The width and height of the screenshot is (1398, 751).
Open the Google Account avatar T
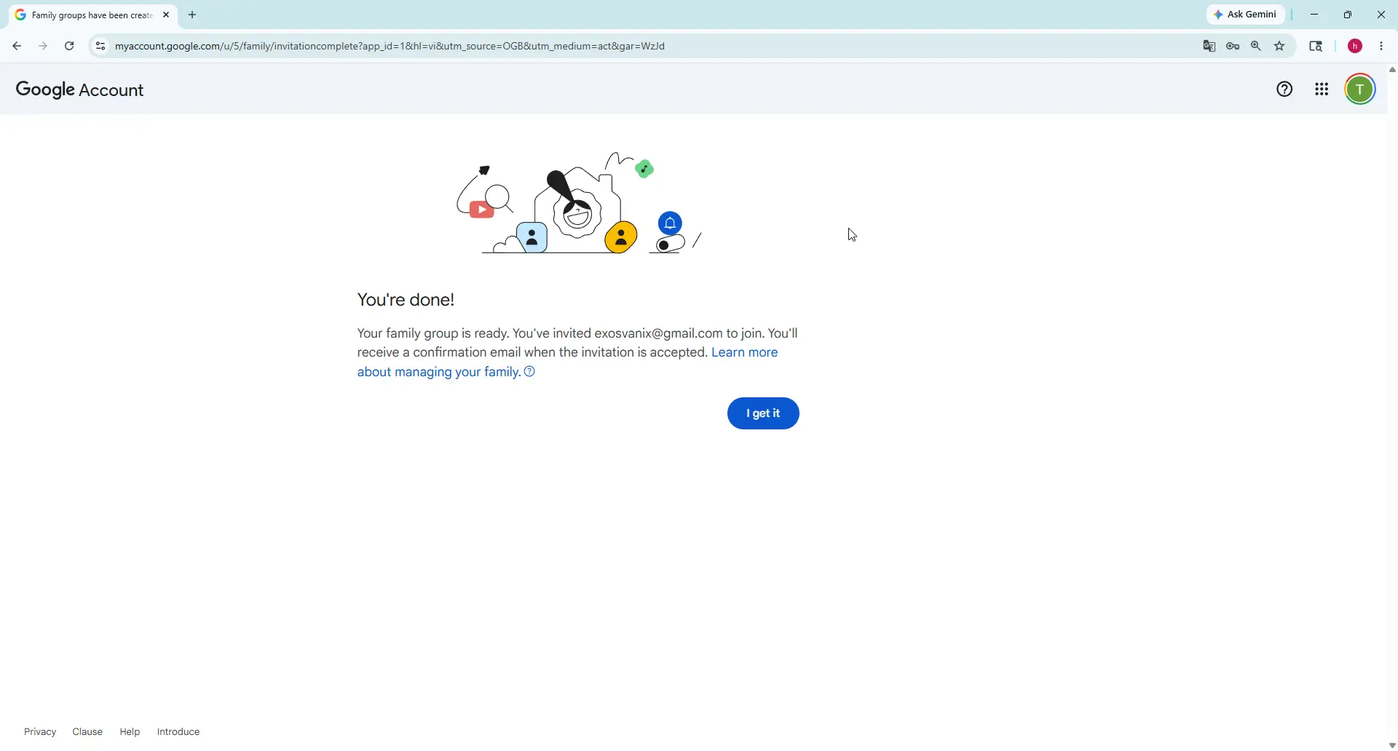pos(1361,90)
